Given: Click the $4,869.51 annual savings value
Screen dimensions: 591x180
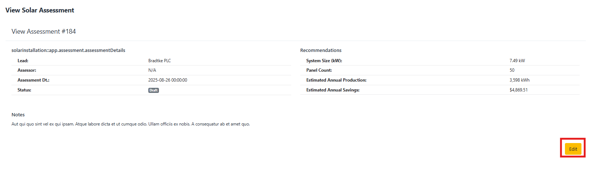Looking at the screenshot, I should [518, 90].
